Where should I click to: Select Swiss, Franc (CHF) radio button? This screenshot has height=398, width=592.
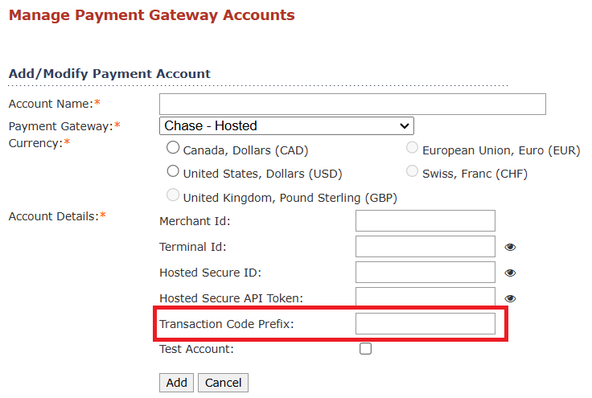412,171
